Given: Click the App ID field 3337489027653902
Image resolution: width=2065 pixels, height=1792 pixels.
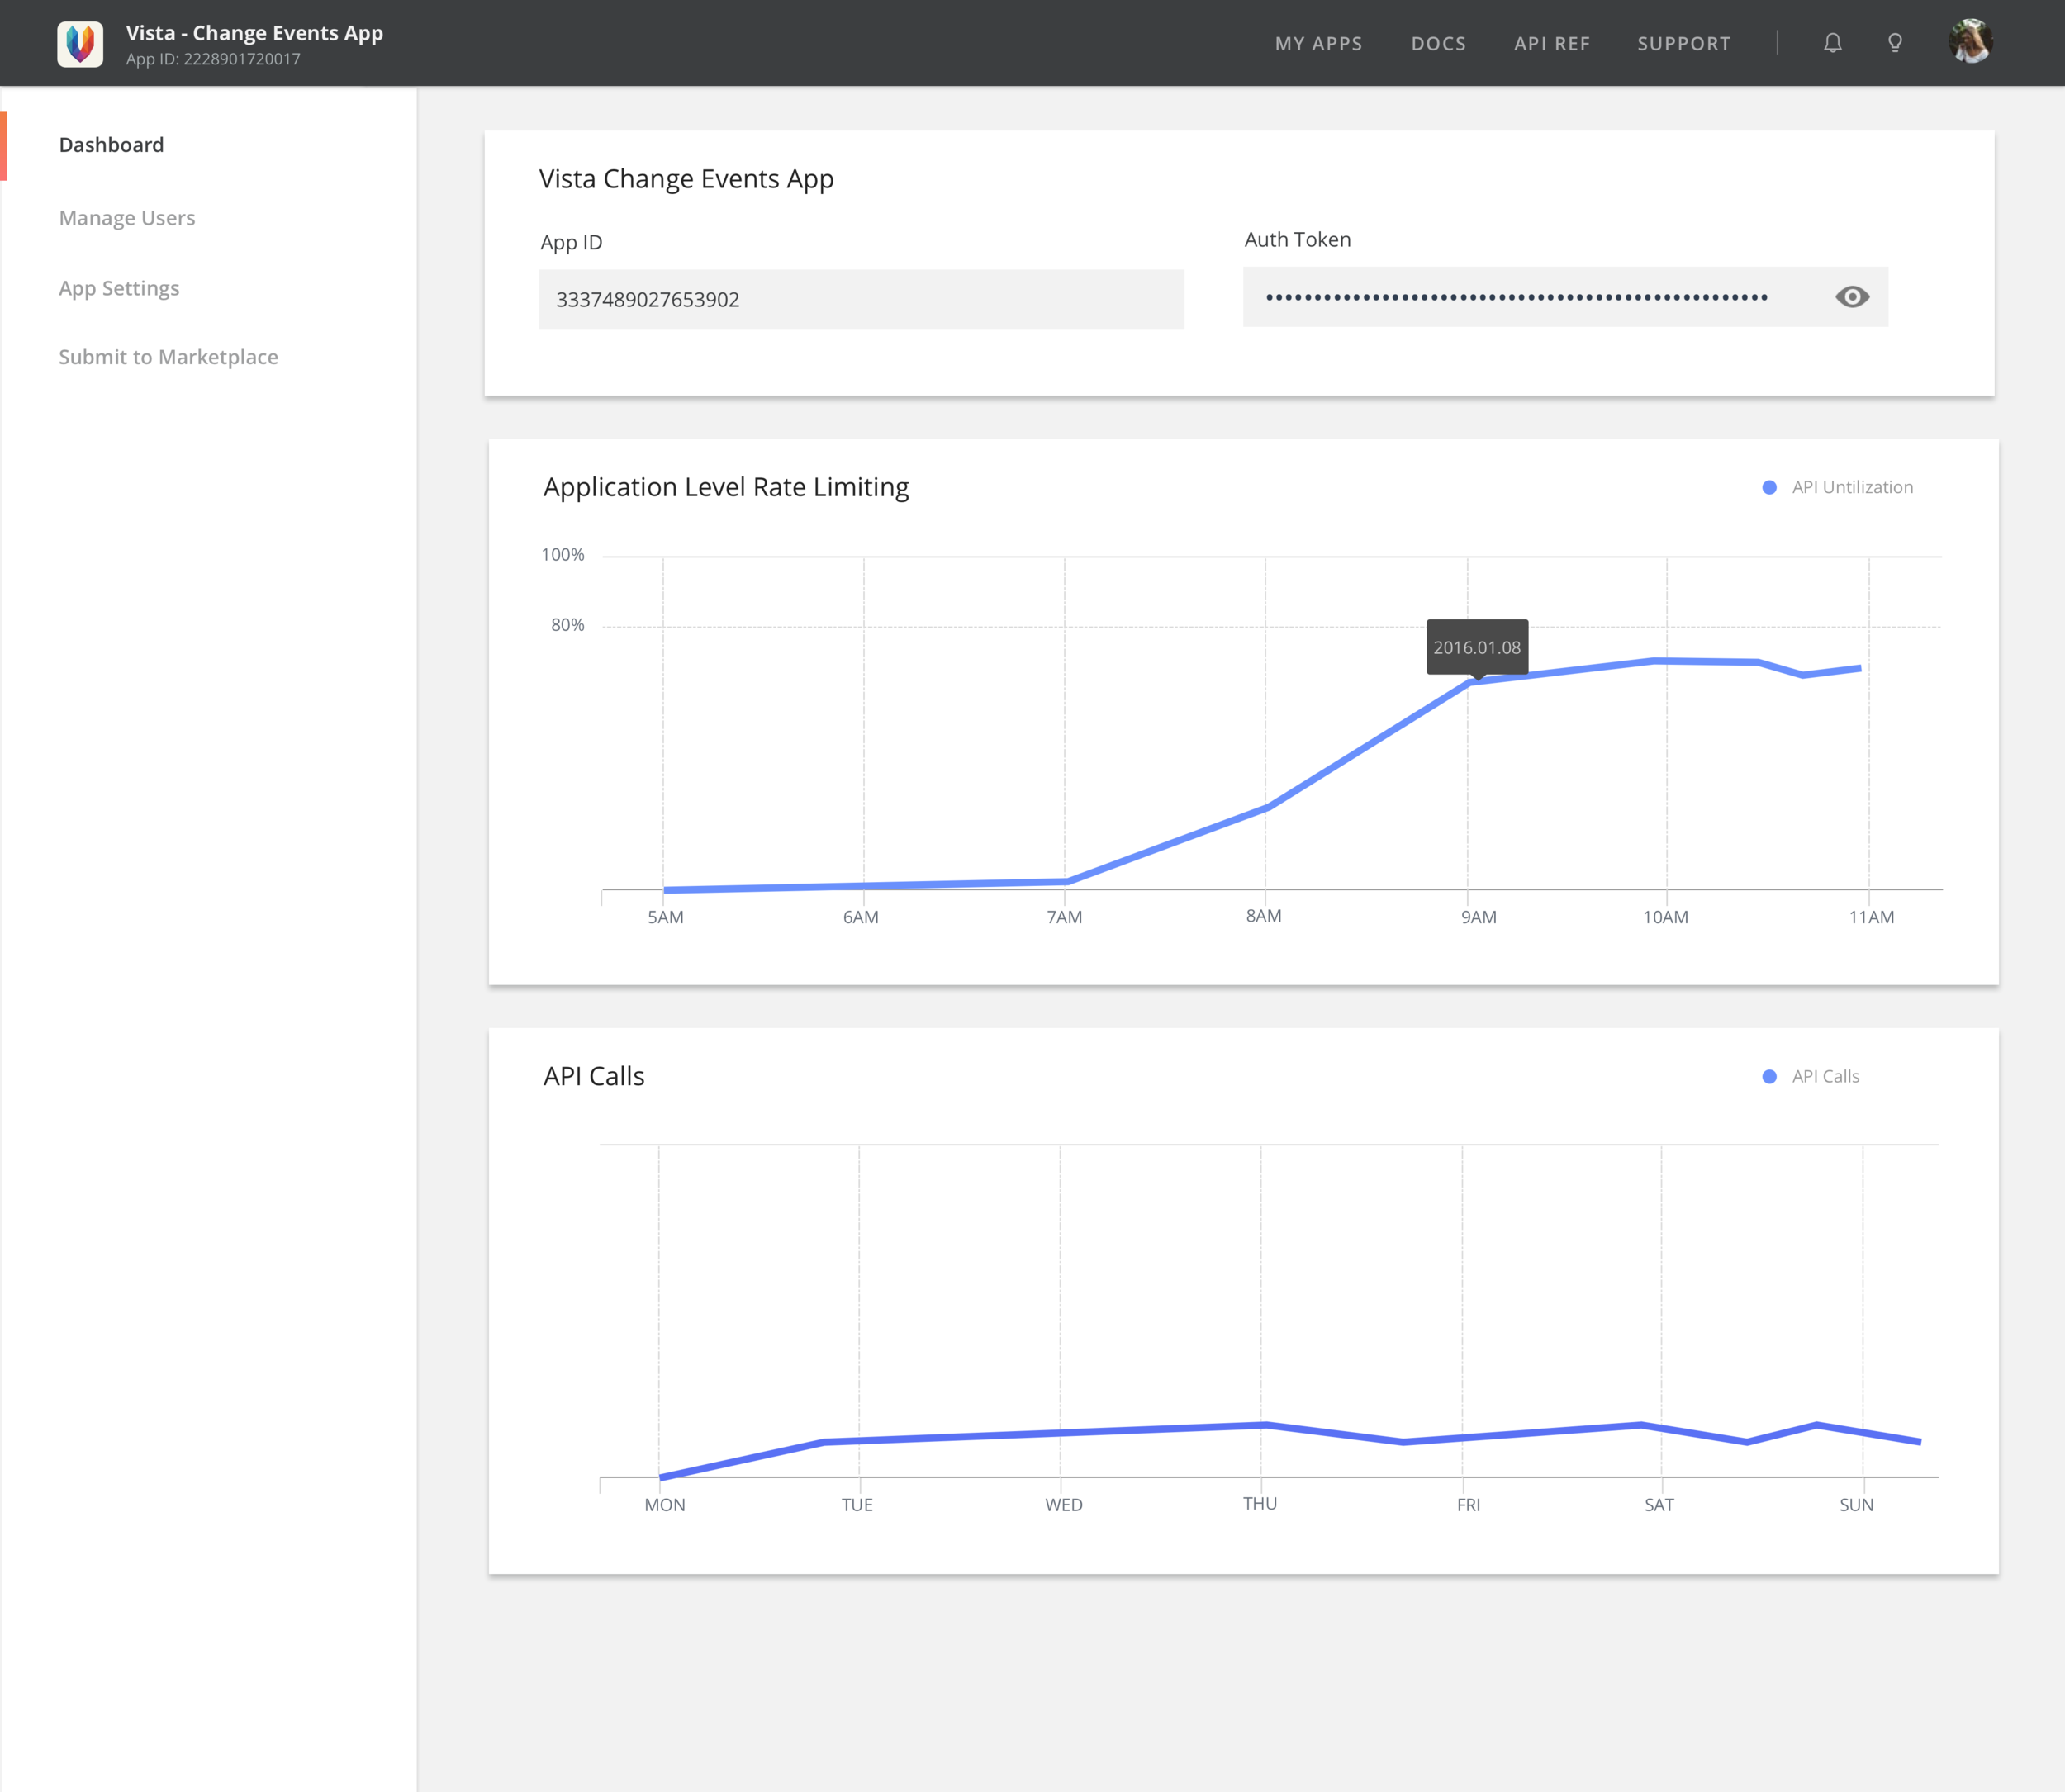Looking at the screenshot, I should click(861, 299).
